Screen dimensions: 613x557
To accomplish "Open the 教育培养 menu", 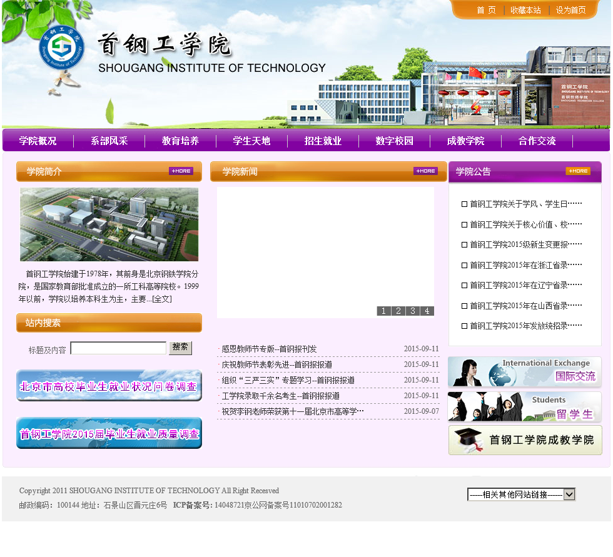I will 180,141.
